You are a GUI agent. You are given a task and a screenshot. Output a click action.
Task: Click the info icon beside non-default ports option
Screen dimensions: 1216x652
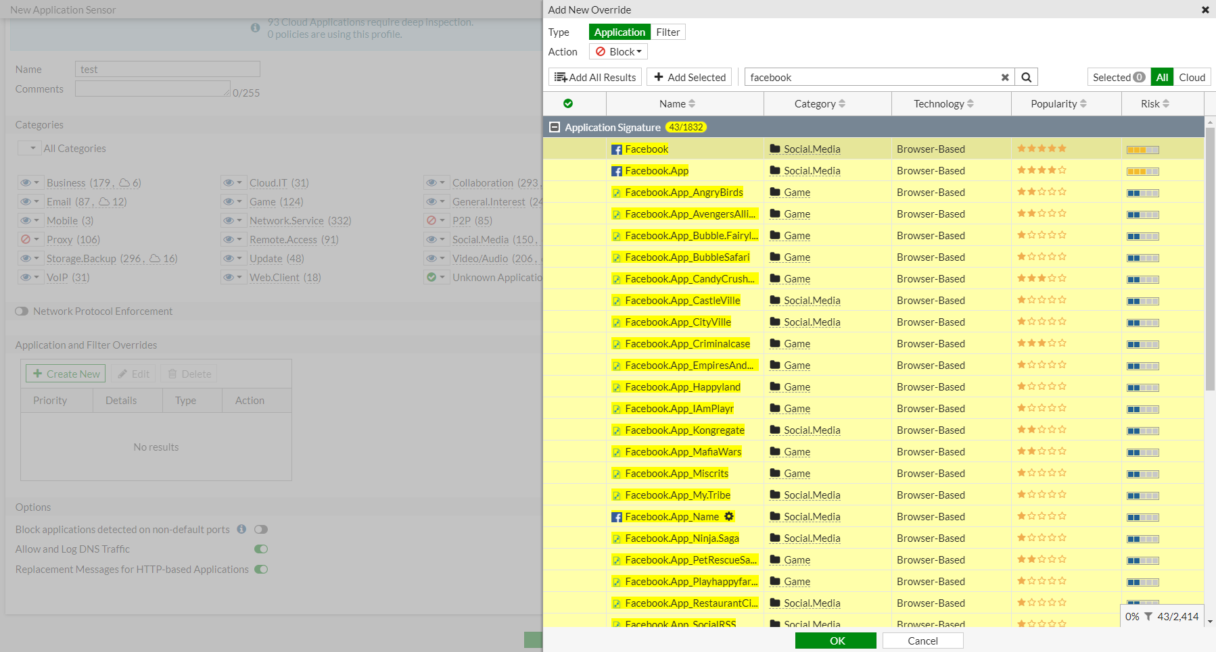[x=241, y=529]
